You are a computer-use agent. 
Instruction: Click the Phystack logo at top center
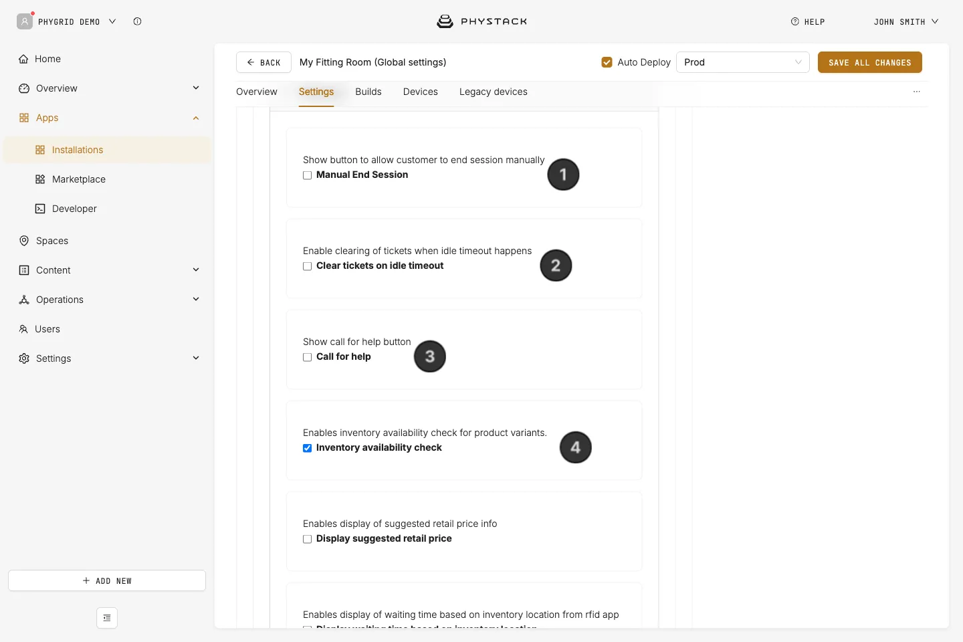coord(481,21)
